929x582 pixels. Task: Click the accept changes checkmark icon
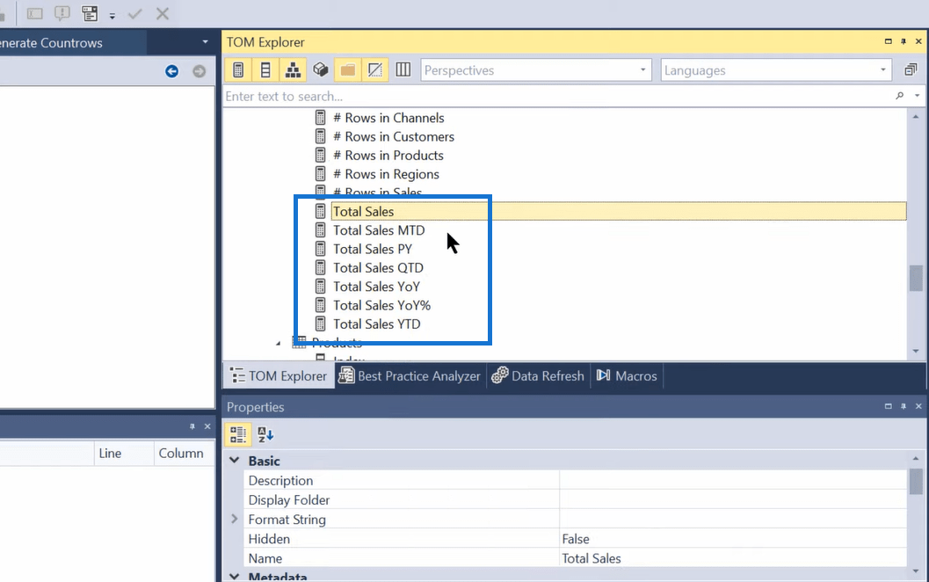pos(135,13)
